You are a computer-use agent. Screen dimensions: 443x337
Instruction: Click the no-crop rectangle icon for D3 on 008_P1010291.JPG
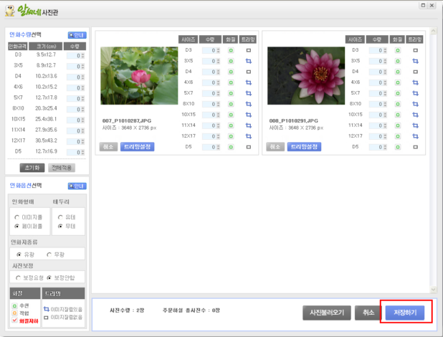click(415, 50)
